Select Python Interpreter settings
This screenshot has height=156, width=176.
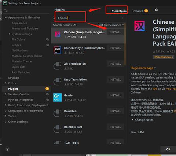21,100
